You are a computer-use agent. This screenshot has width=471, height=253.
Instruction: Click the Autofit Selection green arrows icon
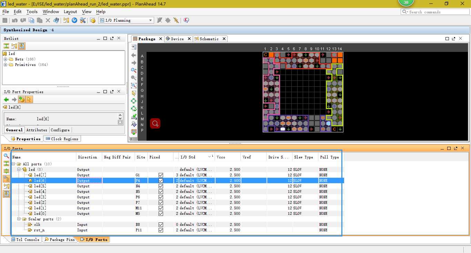[134, 101]
